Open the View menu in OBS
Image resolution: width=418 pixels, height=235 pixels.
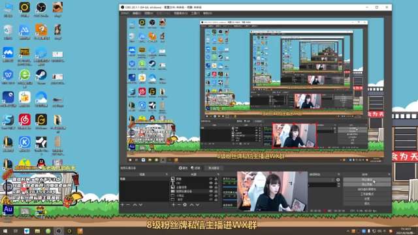click(x=149, y=13)
